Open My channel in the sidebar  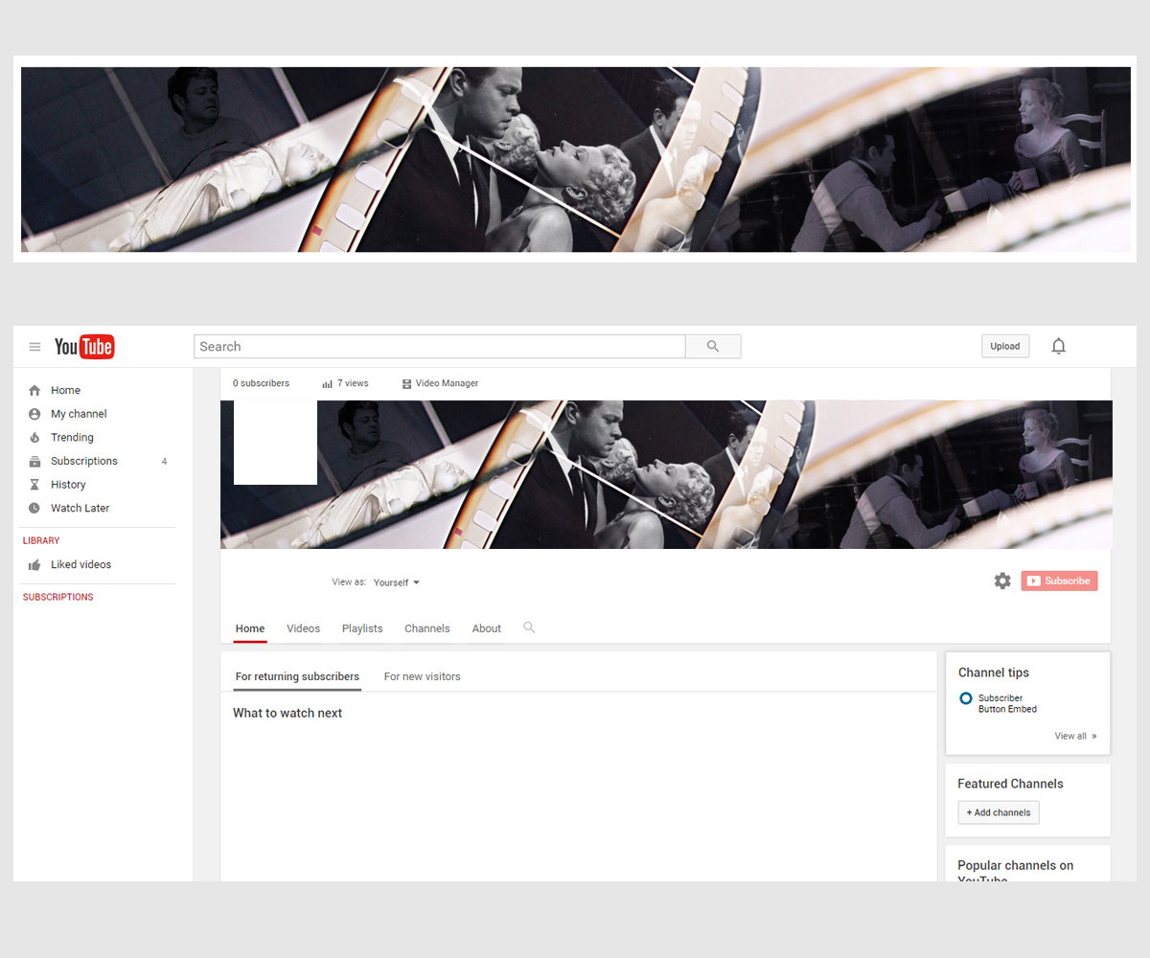pos(79,414)
